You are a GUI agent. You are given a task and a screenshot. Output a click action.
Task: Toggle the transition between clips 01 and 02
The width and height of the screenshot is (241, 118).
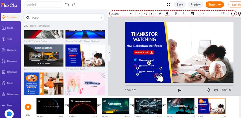(x=67, y=106)
